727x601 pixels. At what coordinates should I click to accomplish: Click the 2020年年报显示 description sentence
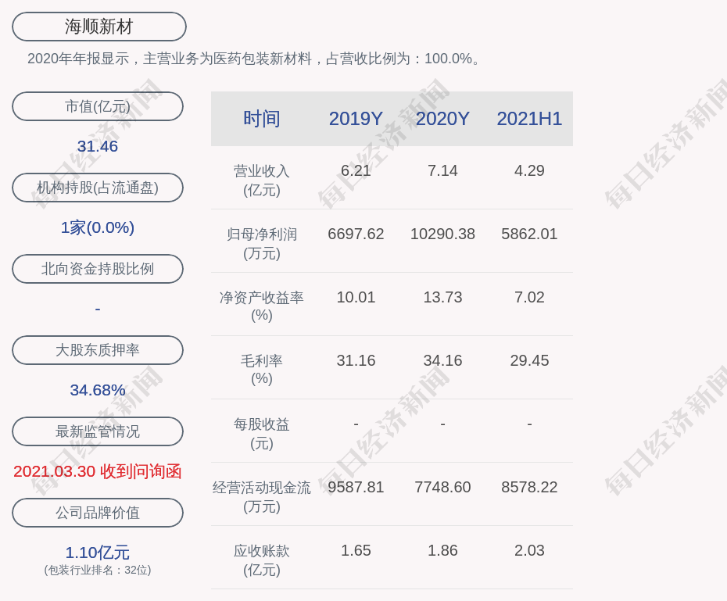click(x=255, y=59)
